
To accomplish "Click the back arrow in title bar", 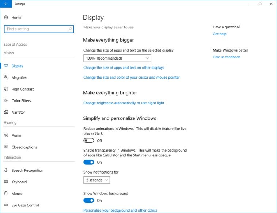I will pyautogui.click(x=6, y=4).
